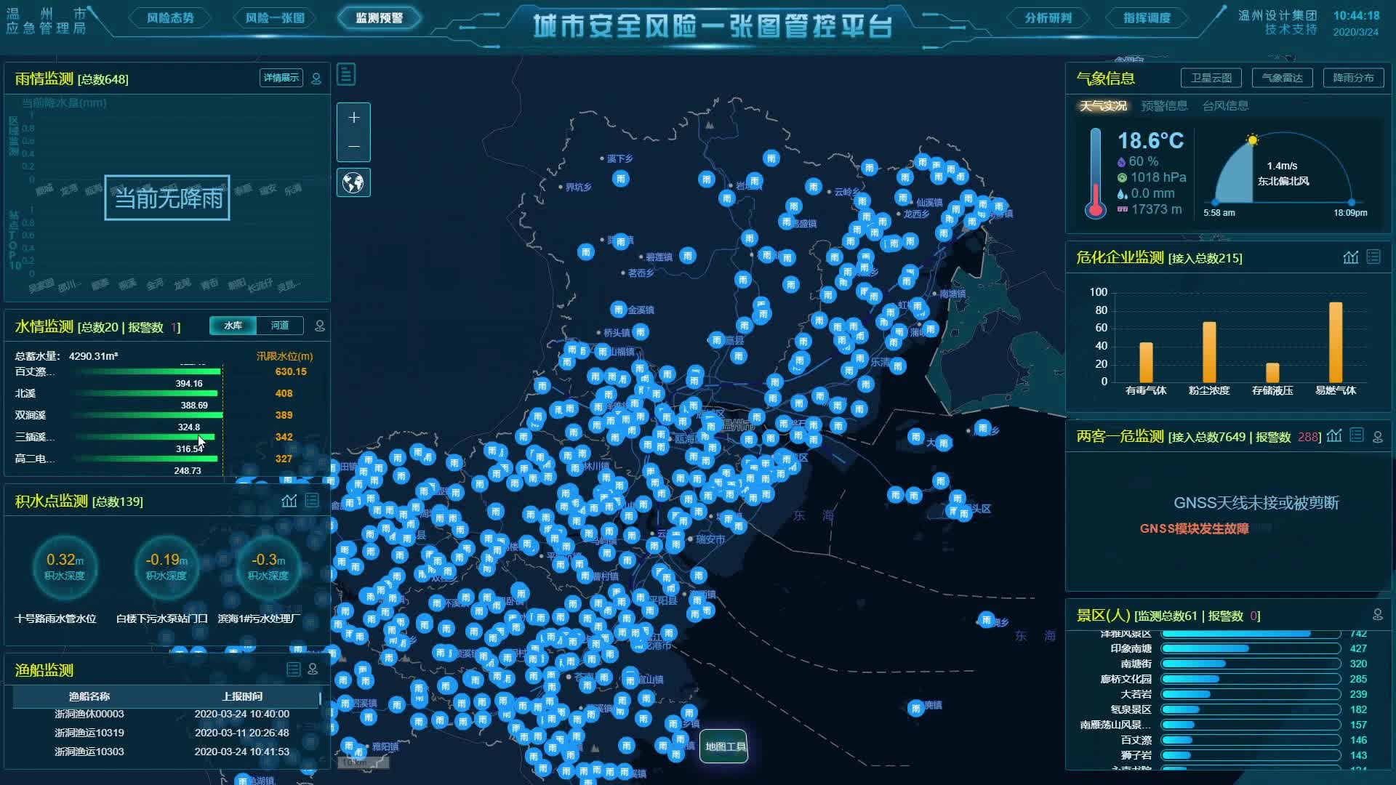The image size is (1396, 785).
Task: Open the map layer list icon
Action: (346, 74)
